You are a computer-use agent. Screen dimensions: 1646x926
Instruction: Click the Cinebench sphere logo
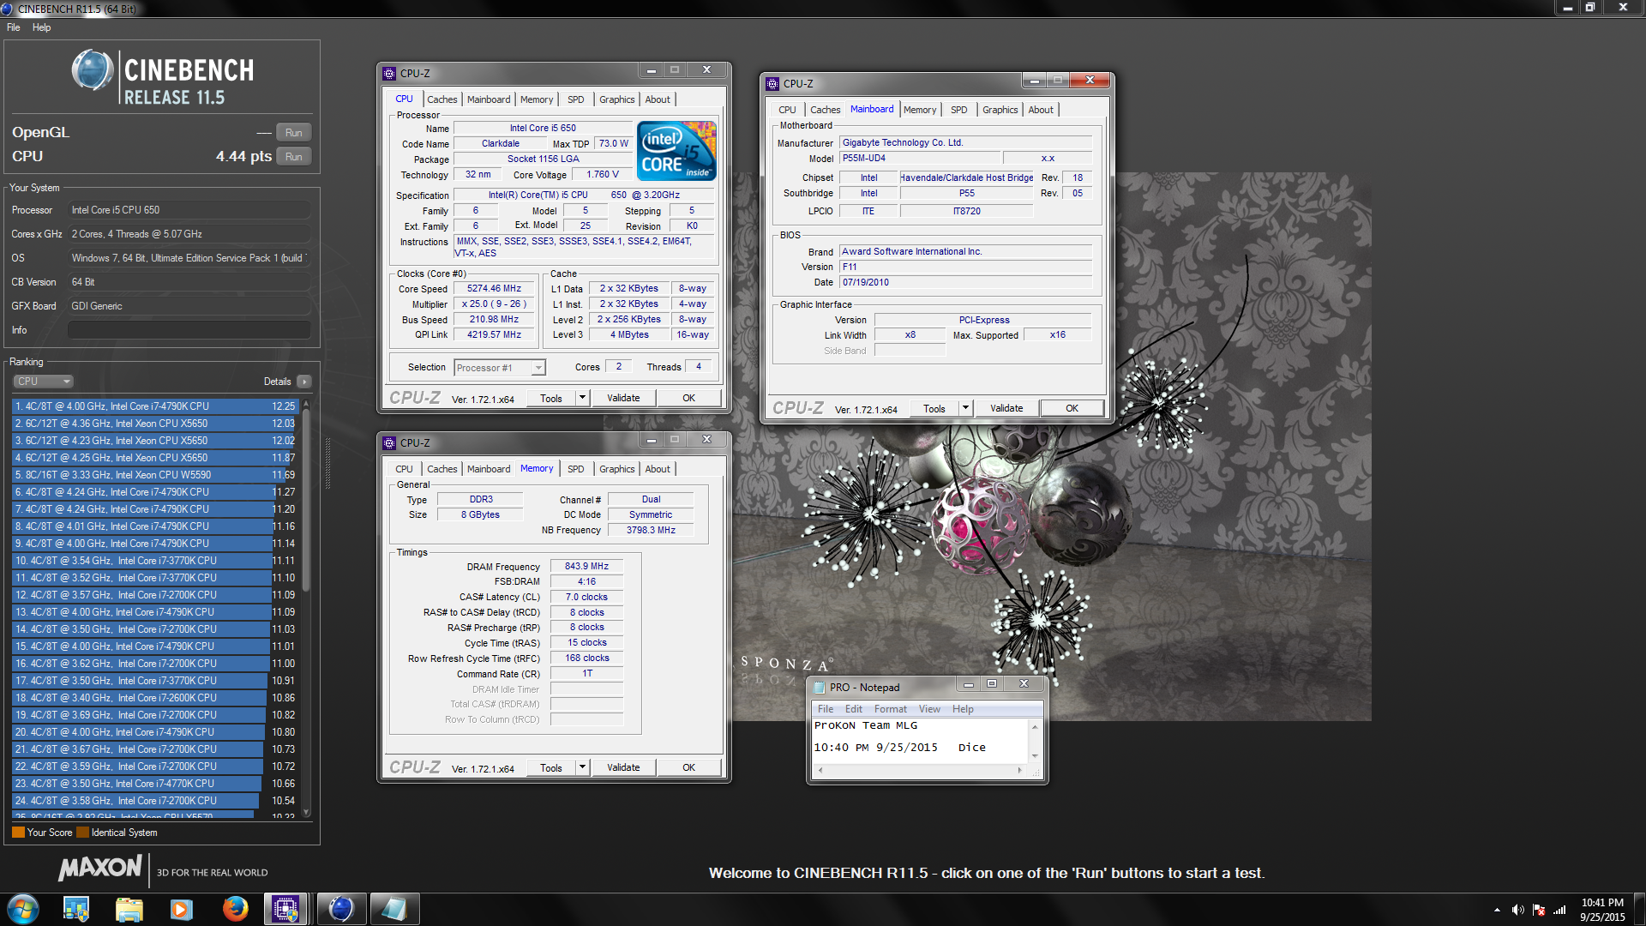pyautogui.click(x=93, y=70)
